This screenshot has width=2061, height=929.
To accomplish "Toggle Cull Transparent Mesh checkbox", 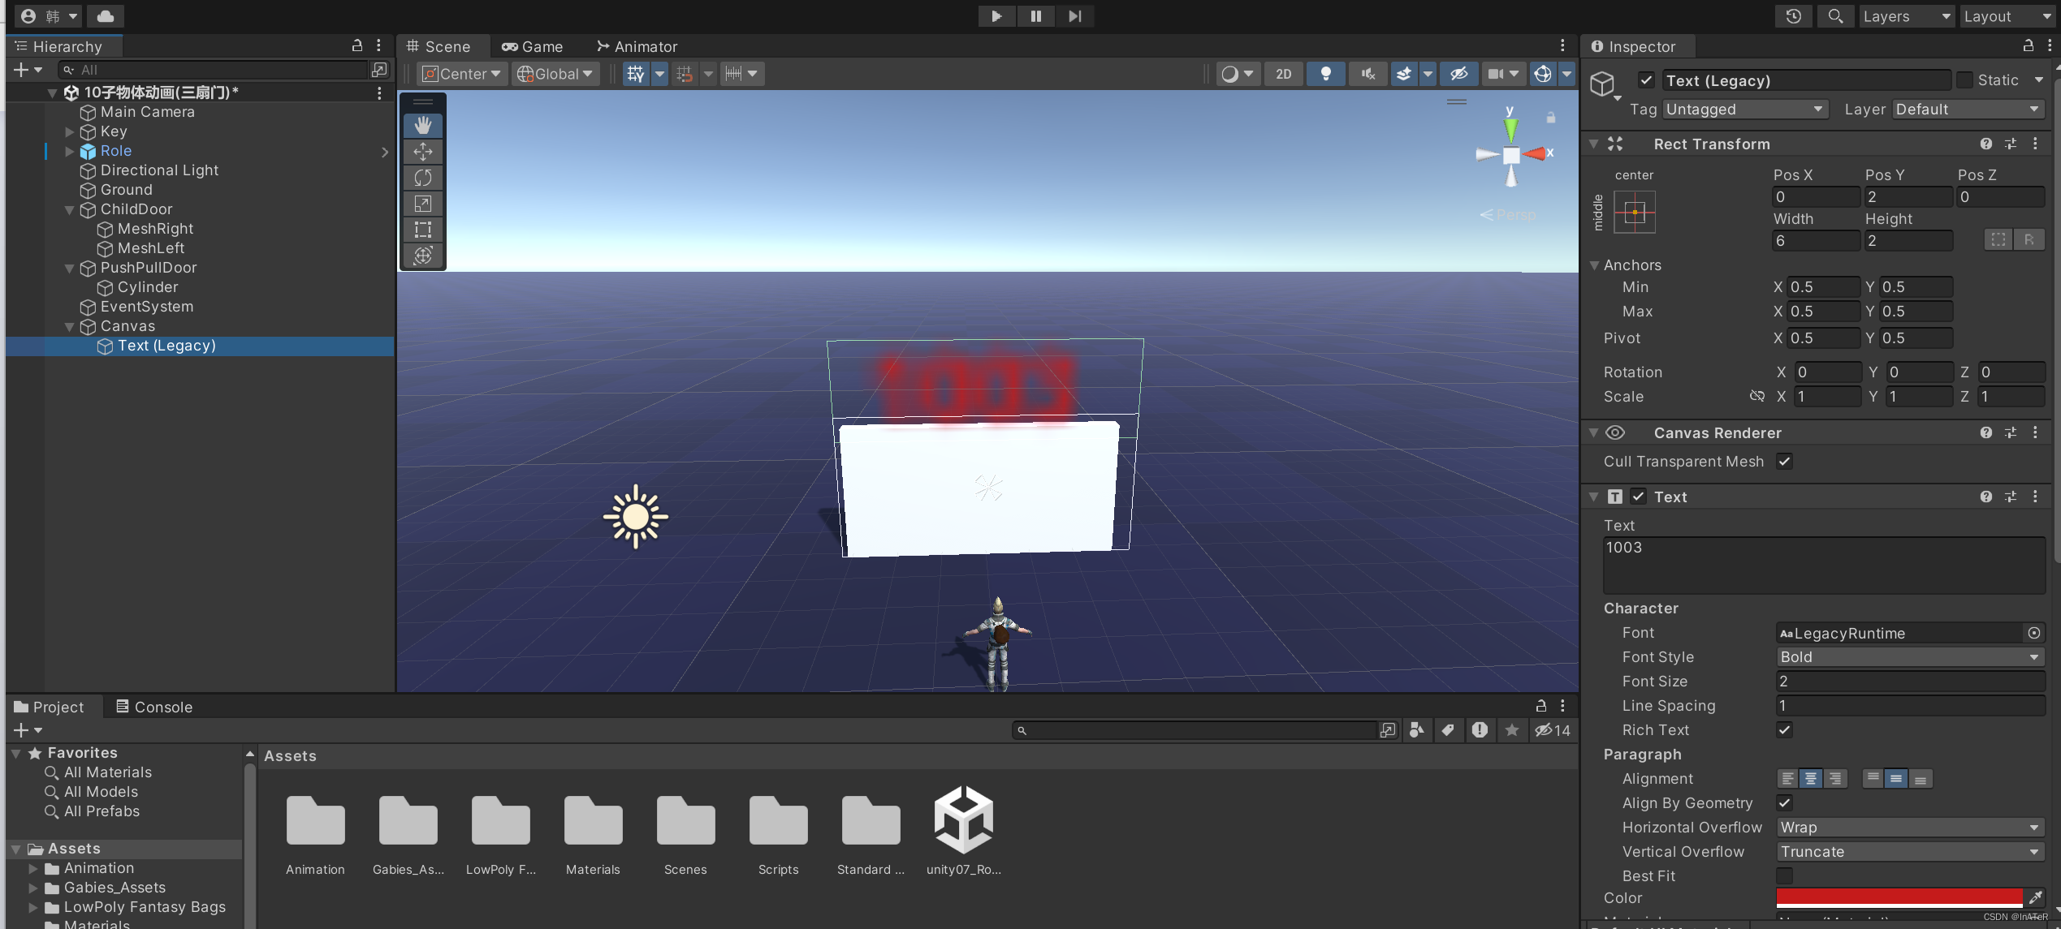I will tap(1784, 462).
